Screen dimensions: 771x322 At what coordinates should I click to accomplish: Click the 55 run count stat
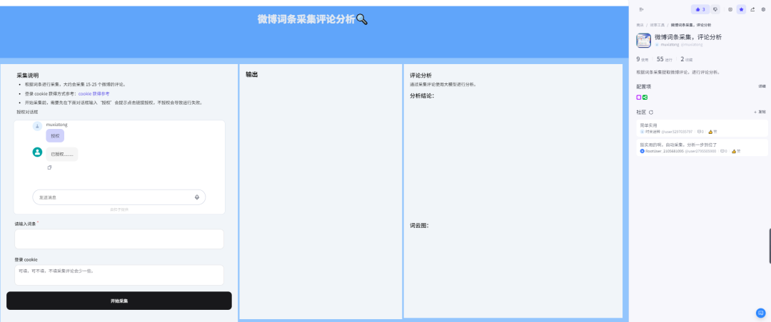point(665,59)
